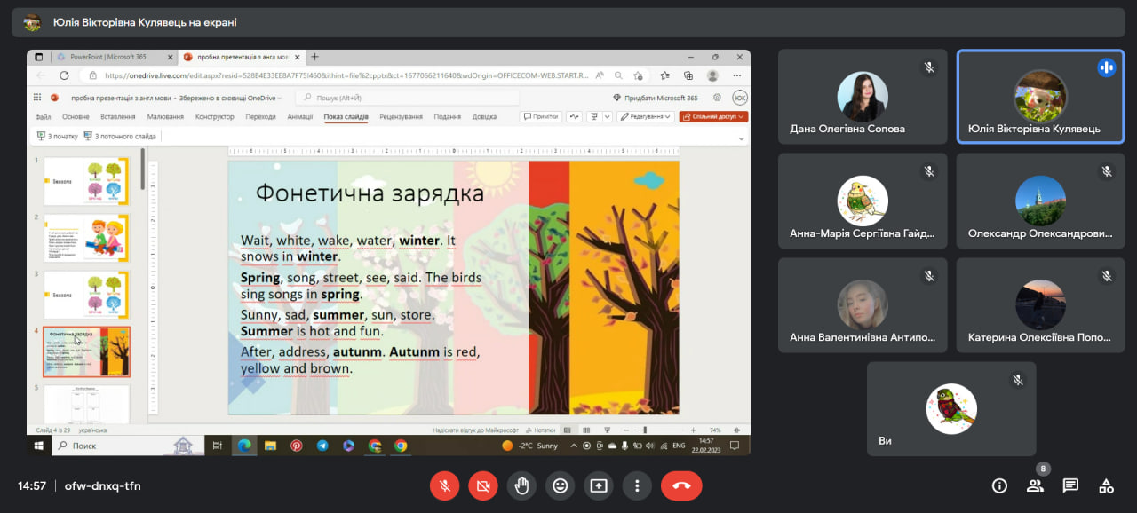Show the participants people list
The height and width of the screenshot is (513, 1137).
(x=1035, y=485)
